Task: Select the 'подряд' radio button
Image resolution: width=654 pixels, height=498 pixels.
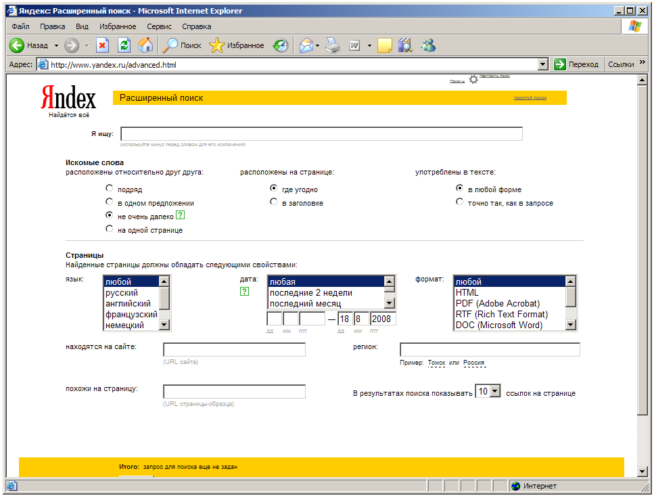Action: 110,188
